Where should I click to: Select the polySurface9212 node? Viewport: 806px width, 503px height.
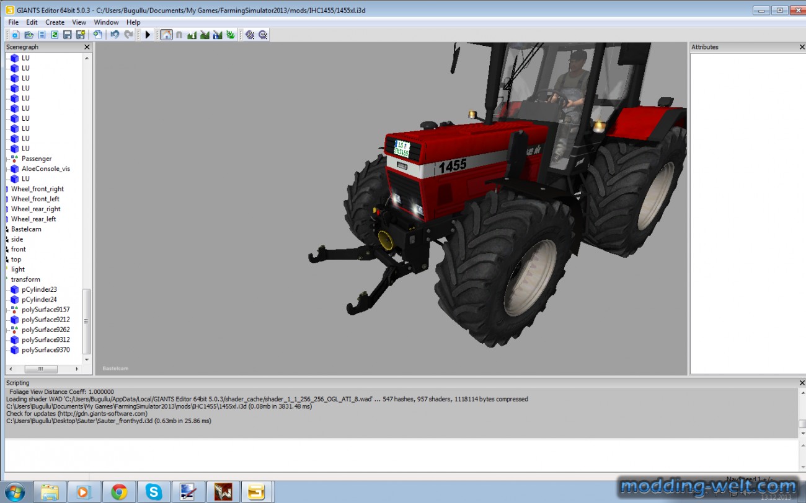pos(45,320)
